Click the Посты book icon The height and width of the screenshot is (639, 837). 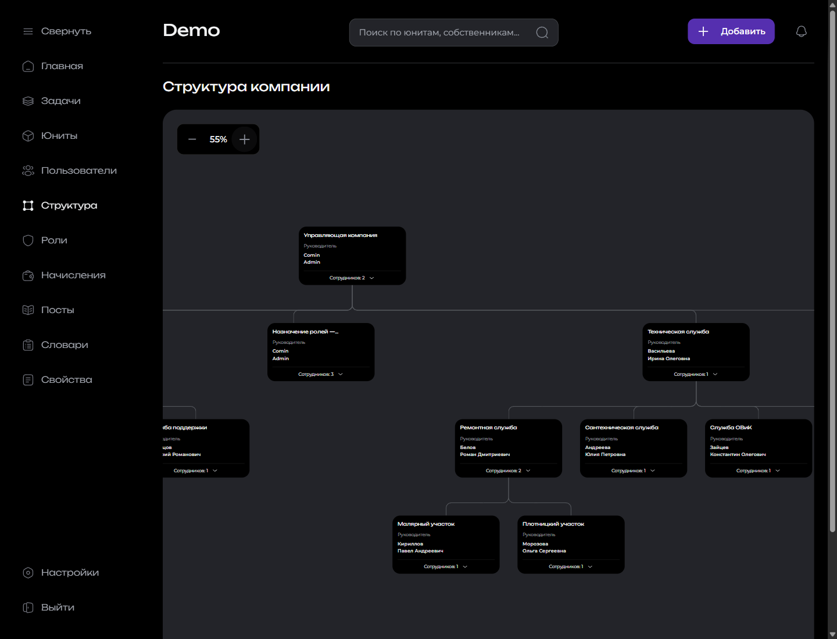[x=28, y=310]
